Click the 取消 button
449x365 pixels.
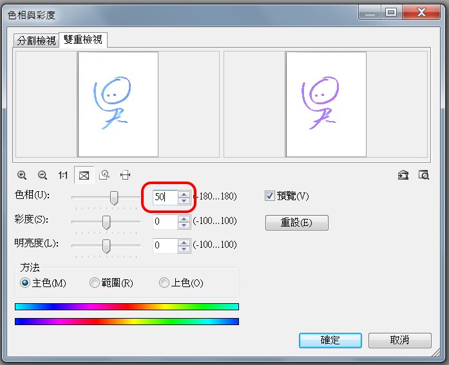[400, 340]
